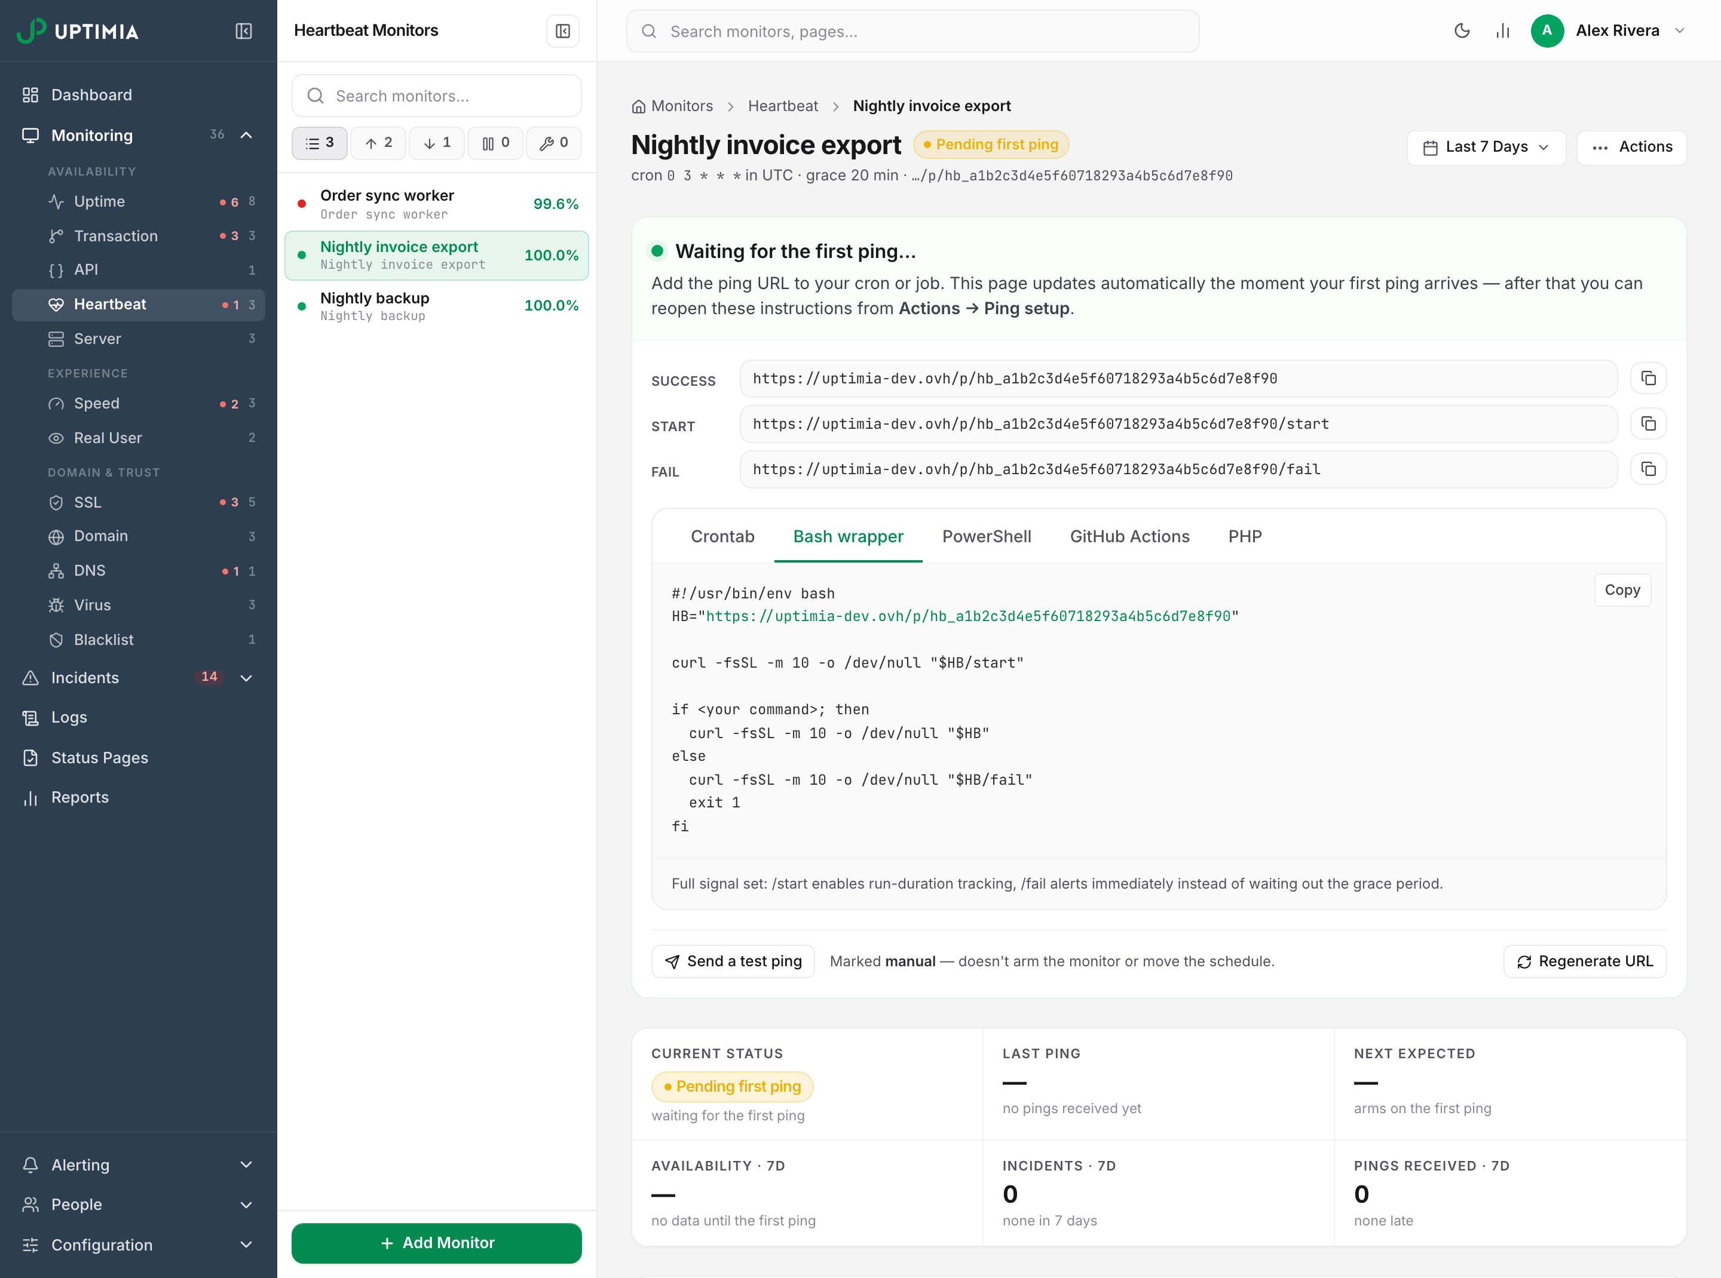Screen dimensions: 1721x1278
Task: Open Speed monitoring section
Action: [x=139, y=404]
